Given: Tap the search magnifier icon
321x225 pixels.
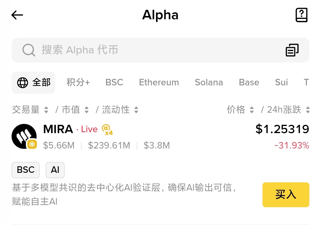Looking at the screenshot, I should [x=29, y=50].
